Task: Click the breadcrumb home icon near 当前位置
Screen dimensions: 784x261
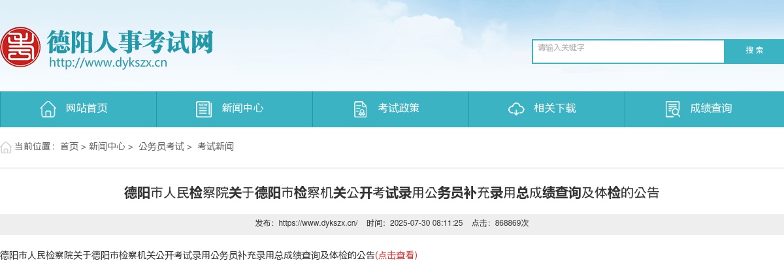Action: [6, 147]
